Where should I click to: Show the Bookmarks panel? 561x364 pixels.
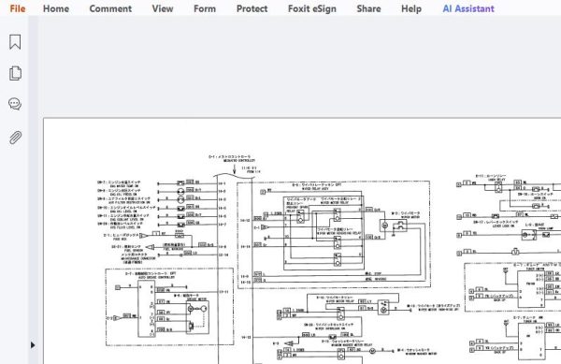coord(15,42)
